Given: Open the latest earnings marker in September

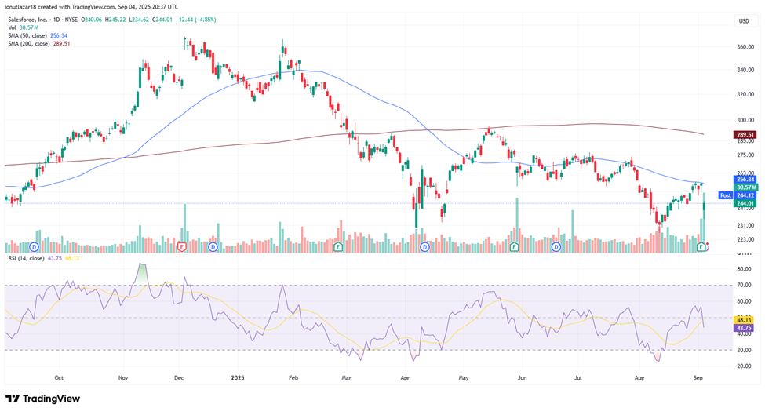Looking at the screenshot, I should 701,246.
